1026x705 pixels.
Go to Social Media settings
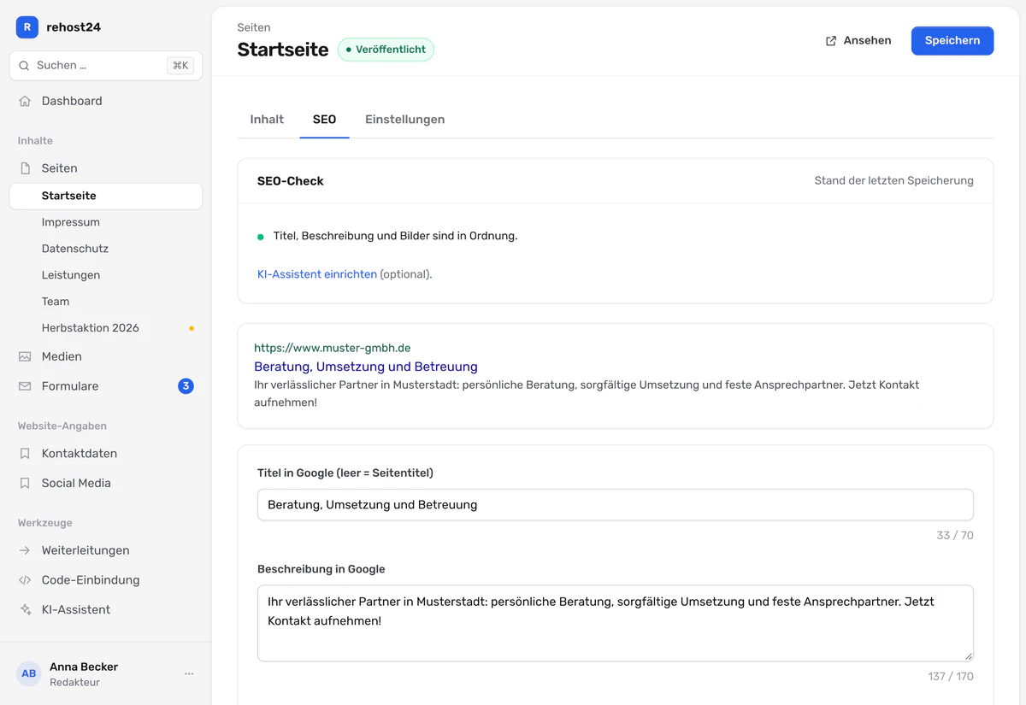click(106, 483)
